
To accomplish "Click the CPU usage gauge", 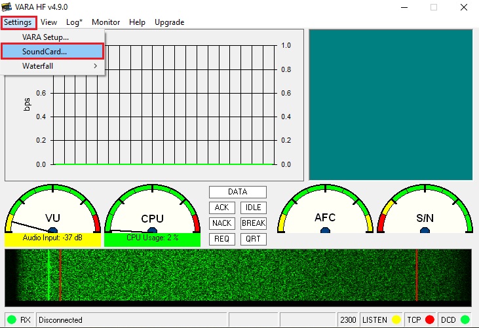I will coord(152,213).
